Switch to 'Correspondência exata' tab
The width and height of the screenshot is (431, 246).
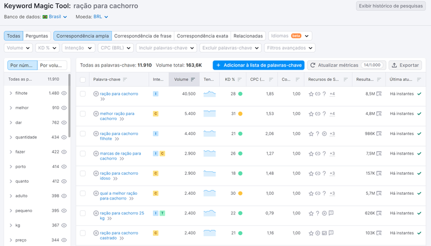[x=202, y=36]
